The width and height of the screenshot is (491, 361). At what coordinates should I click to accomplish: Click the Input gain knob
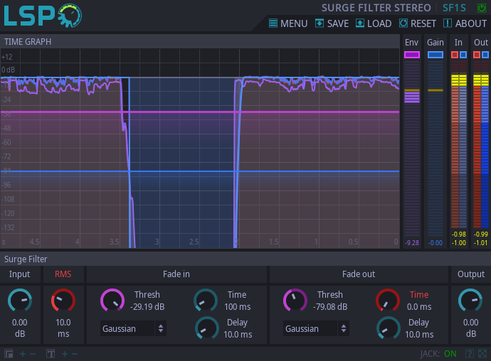20,301
